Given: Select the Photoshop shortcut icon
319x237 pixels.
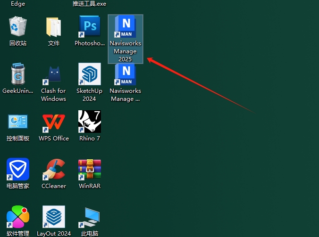Looking at the screenshot, I should click(x=90, y=26).
